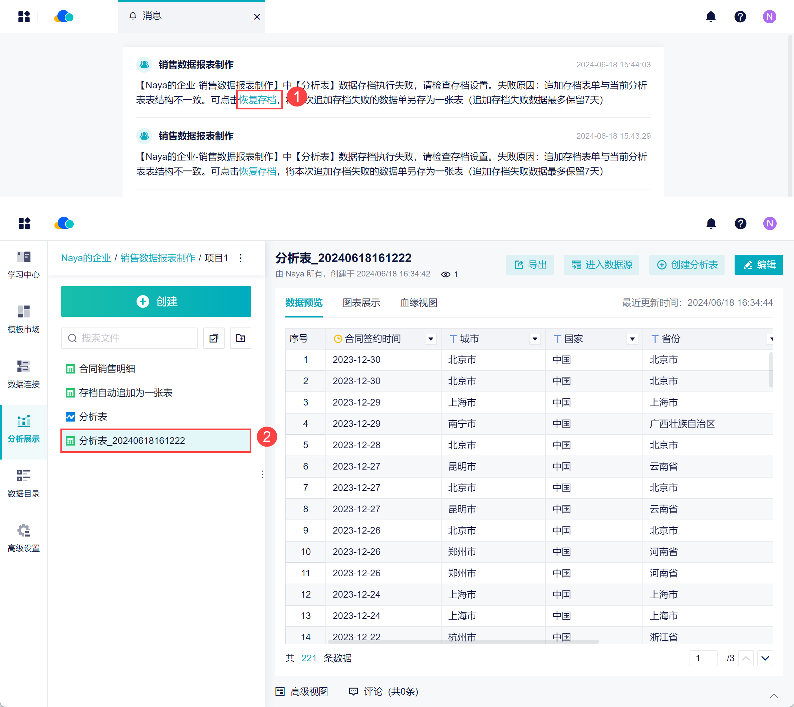The width and height of the screenshot is (794, 707).
Task: Click the view count eye icon
Action: point(446,274)
